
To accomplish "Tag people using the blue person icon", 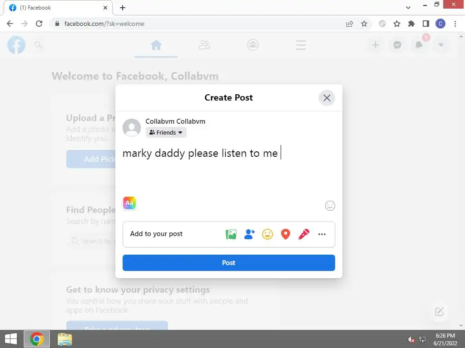I will click(x=249, y=234).
